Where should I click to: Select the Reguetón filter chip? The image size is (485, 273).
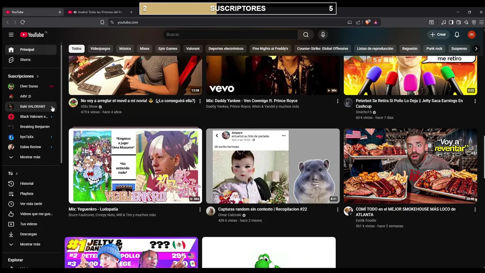tap(410, 49)
